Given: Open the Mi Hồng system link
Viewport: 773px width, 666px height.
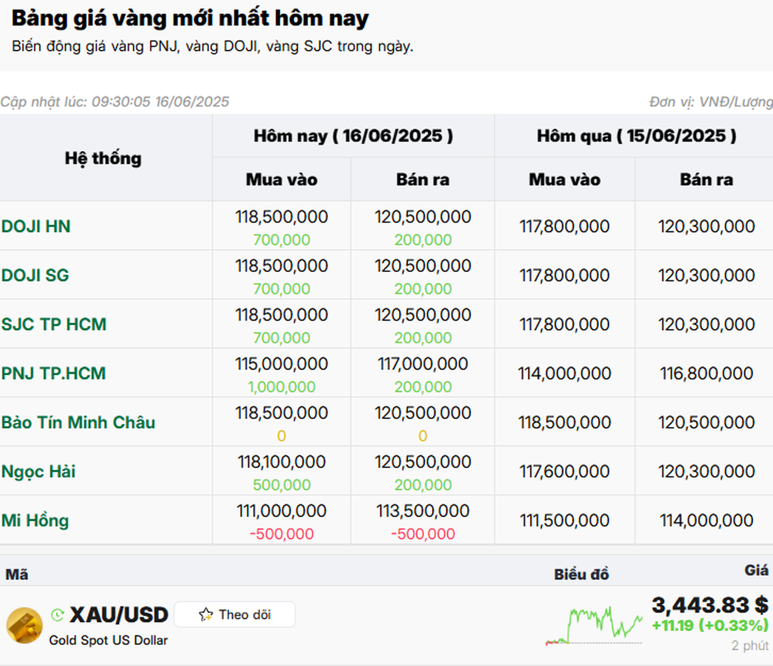Looking at the screenshot, I should point(35,521).
